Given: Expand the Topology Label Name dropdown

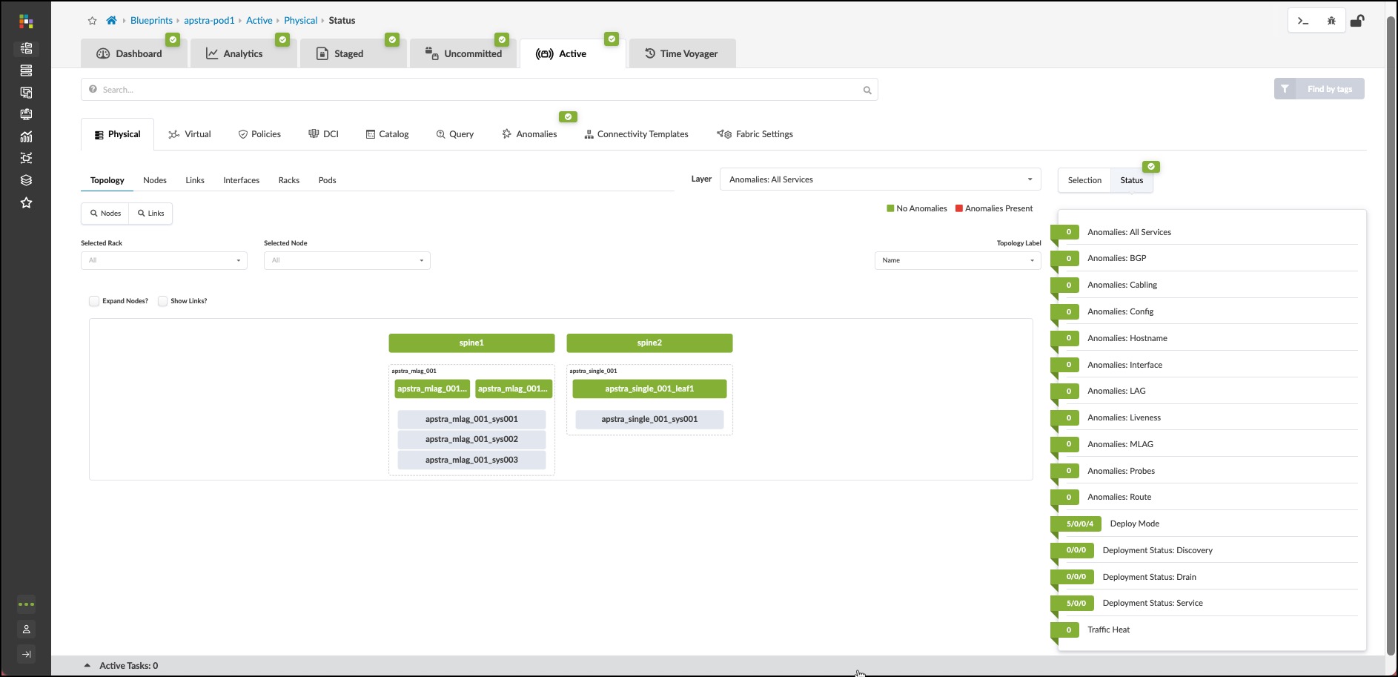Looking at the screenshot, I should 957,260.
